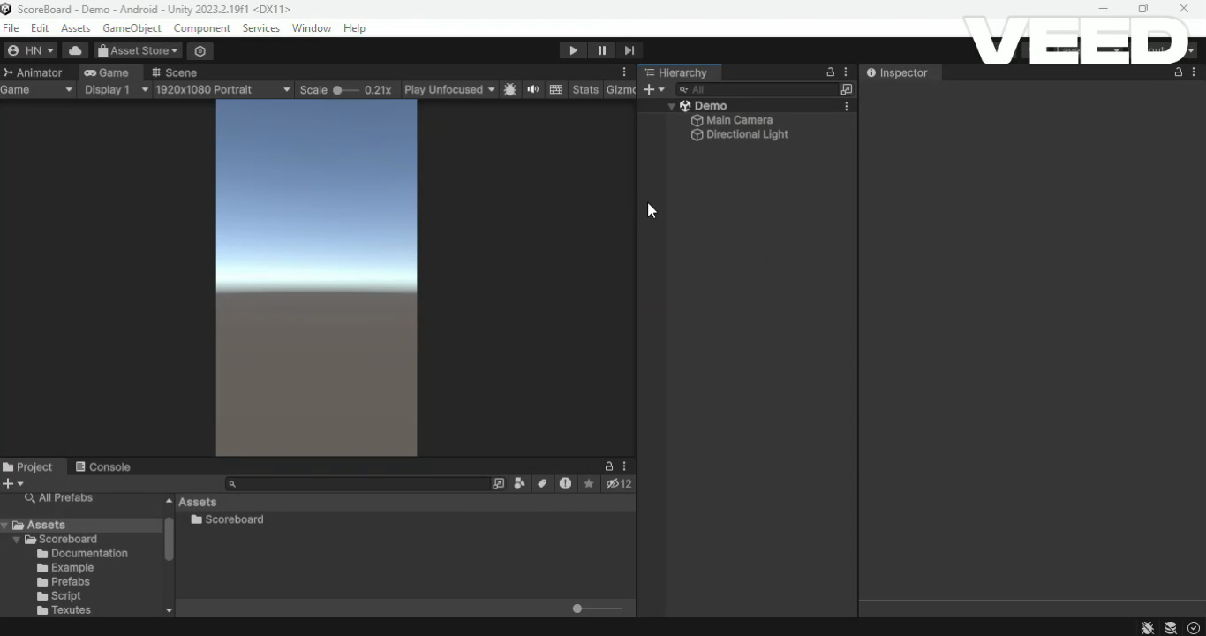This screenshot has height=636, width=1206.
Task: Step one frame forward
Action: coord(629,50)
